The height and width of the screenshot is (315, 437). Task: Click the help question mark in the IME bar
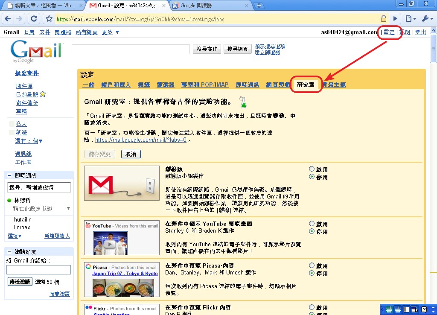point(424,309)
